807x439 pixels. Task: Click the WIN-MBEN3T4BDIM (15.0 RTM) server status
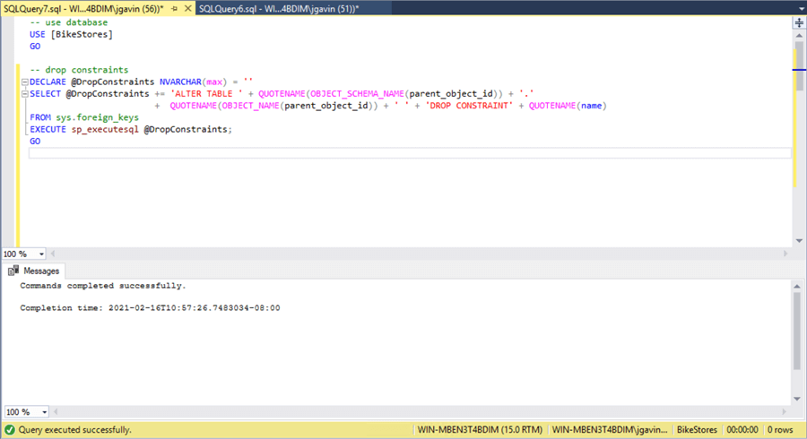tap(480, 430)
